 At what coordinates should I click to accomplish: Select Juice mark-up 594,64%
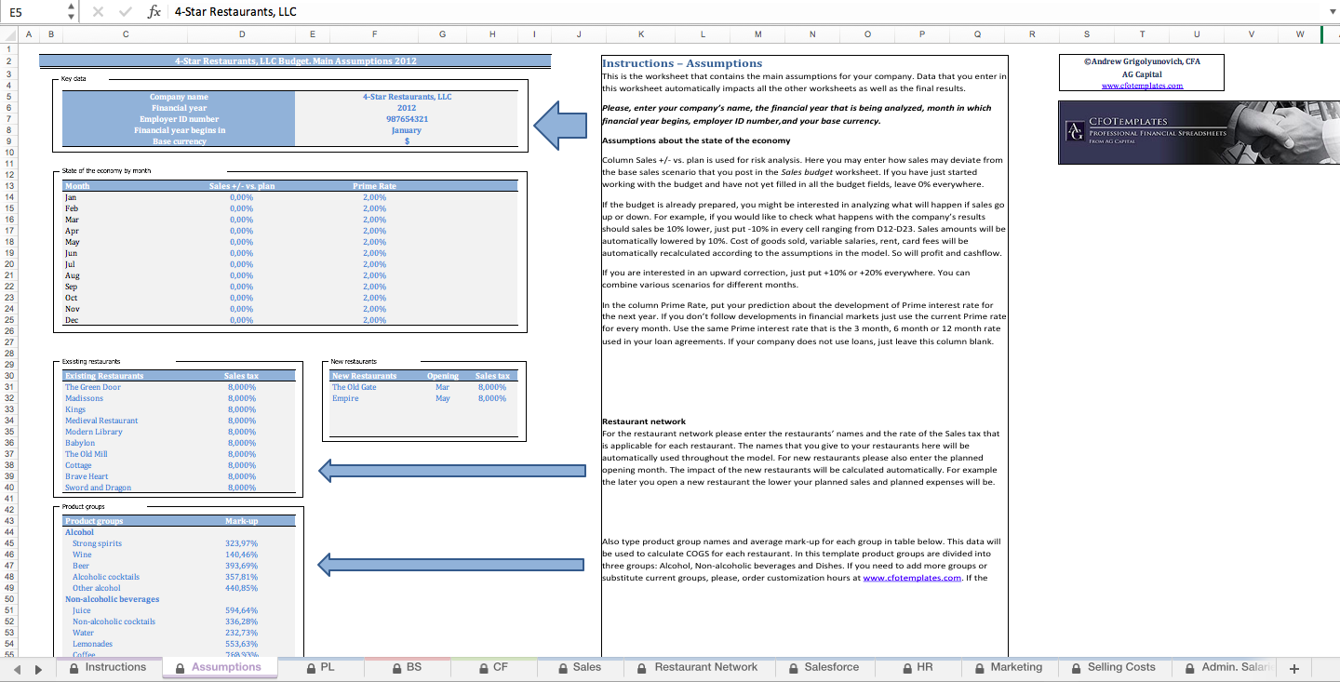pyautogui.click(x=241, y=610)
